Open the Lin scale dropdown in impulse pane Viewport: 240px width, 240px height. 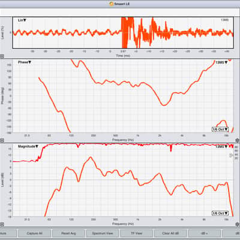pos(22,20)
